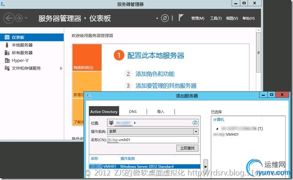Maximize the 服务器管理器 window
The image size is (293, 180).
[x=244, y=3]
